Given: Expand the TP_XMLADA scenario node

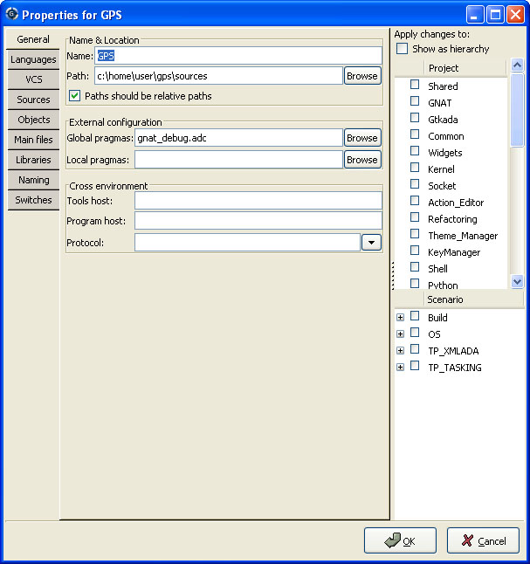Looking at the screenshot, I should tap(400, 350).
